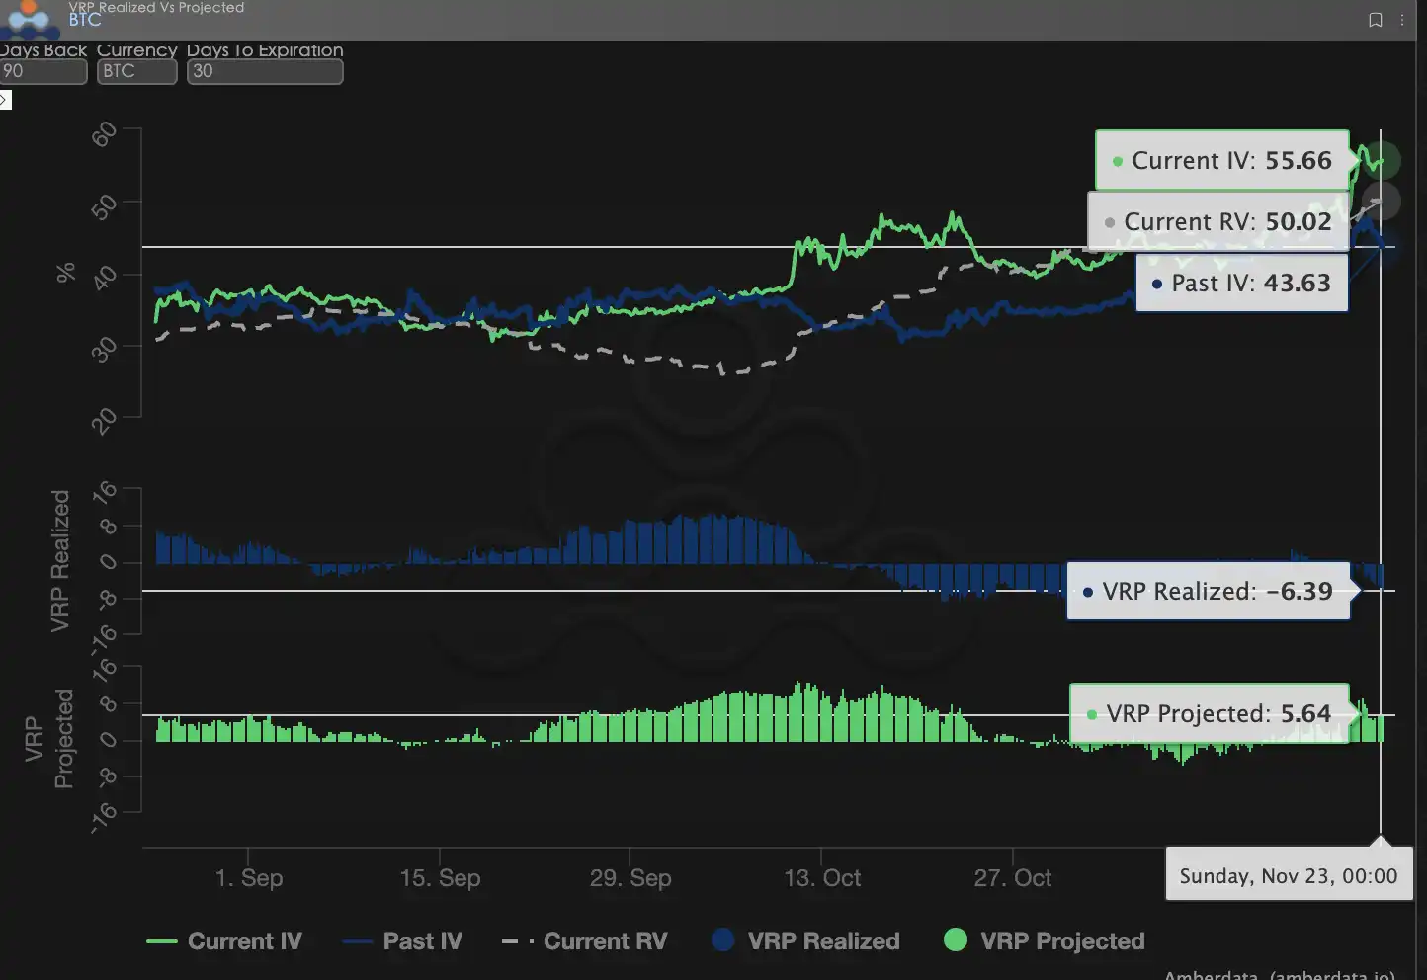Toggle Current RV dashed series label
This screenshot has width=1427, height=980.
click(x=605, y=941)
